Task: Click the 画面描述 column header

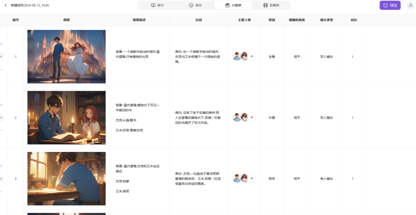Action: [x=139, y=20]
